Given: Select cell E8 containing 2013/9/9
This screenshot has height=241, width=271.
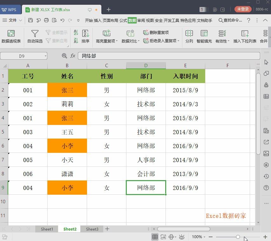Looking at the screenshot, I should [185, 174].
